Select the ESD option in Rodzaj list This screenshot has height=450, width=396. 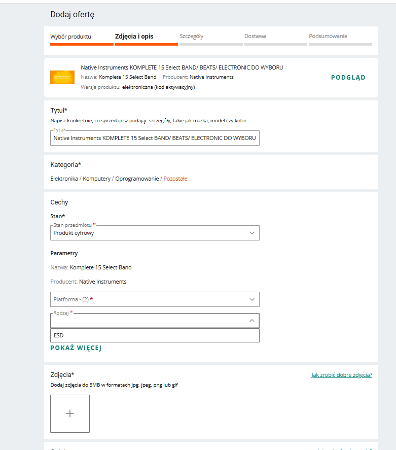[155, 335]
